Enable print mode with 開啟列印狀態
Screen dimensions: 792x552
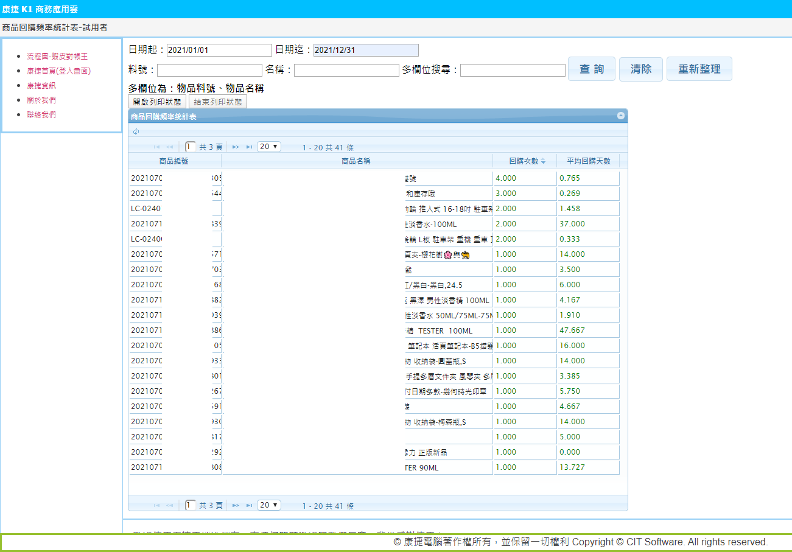(157, 102)
